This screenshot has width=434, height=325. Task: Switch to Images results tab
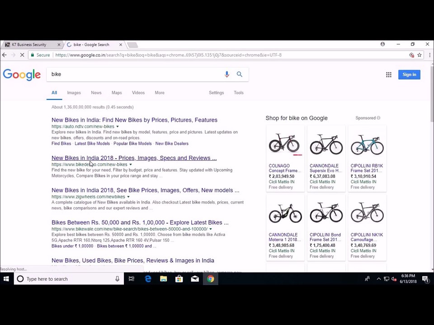tap(74, 93)
